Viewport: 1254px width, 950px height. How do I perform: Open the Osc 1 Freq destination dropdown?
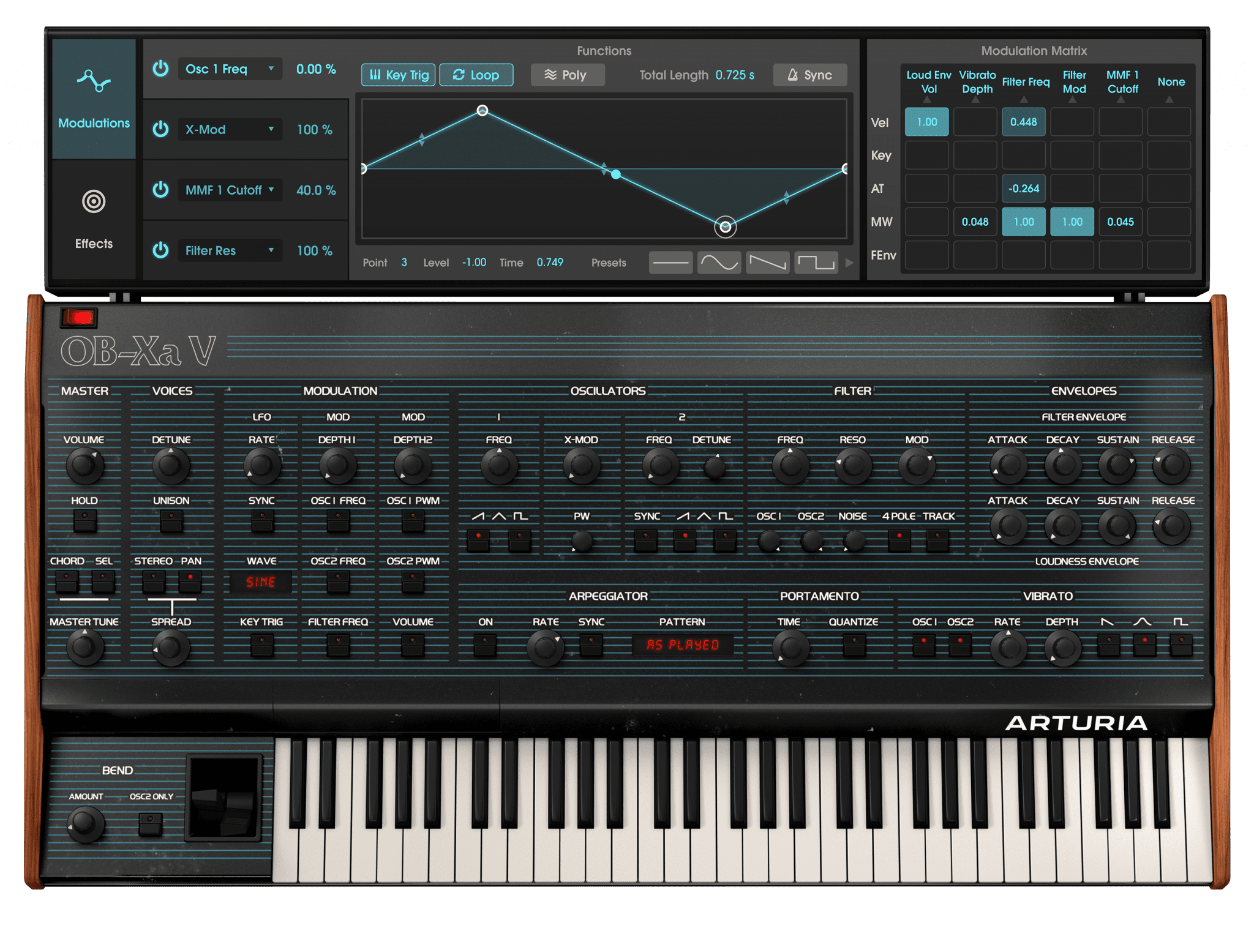point(230,69)
